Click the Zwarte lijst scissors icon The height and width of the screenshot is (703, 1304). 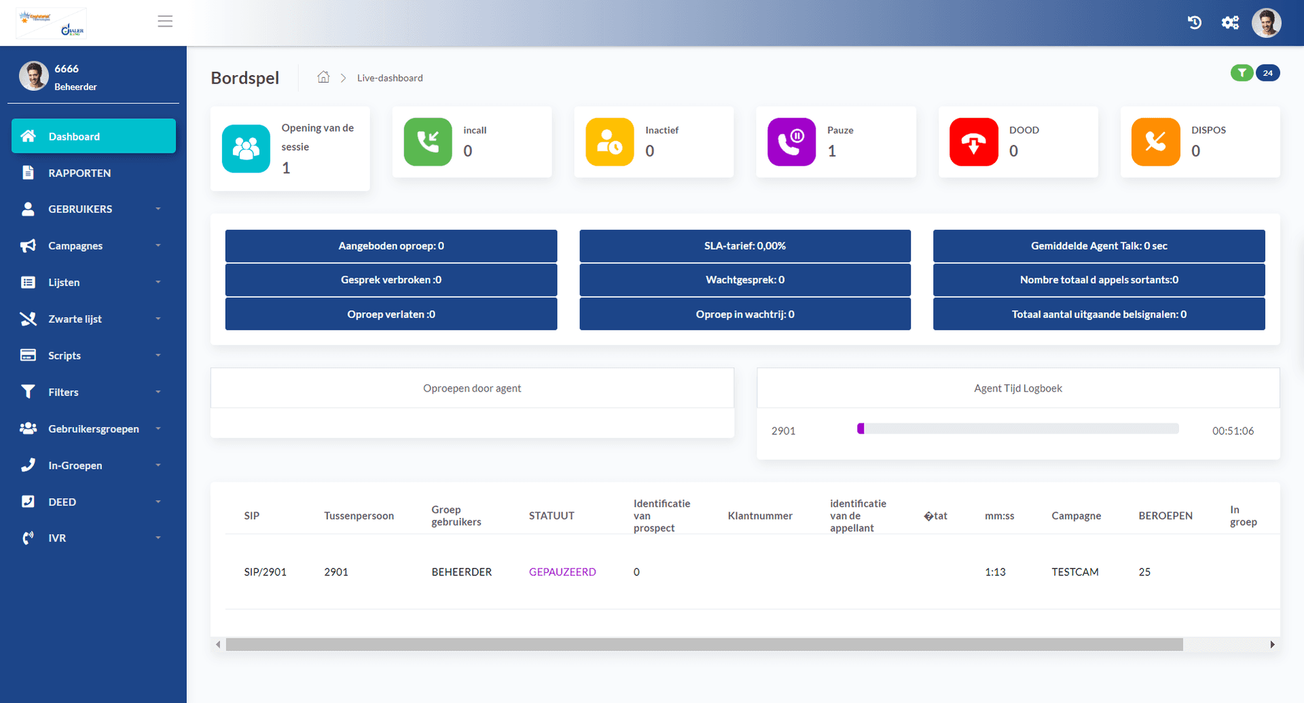point(28,319)
